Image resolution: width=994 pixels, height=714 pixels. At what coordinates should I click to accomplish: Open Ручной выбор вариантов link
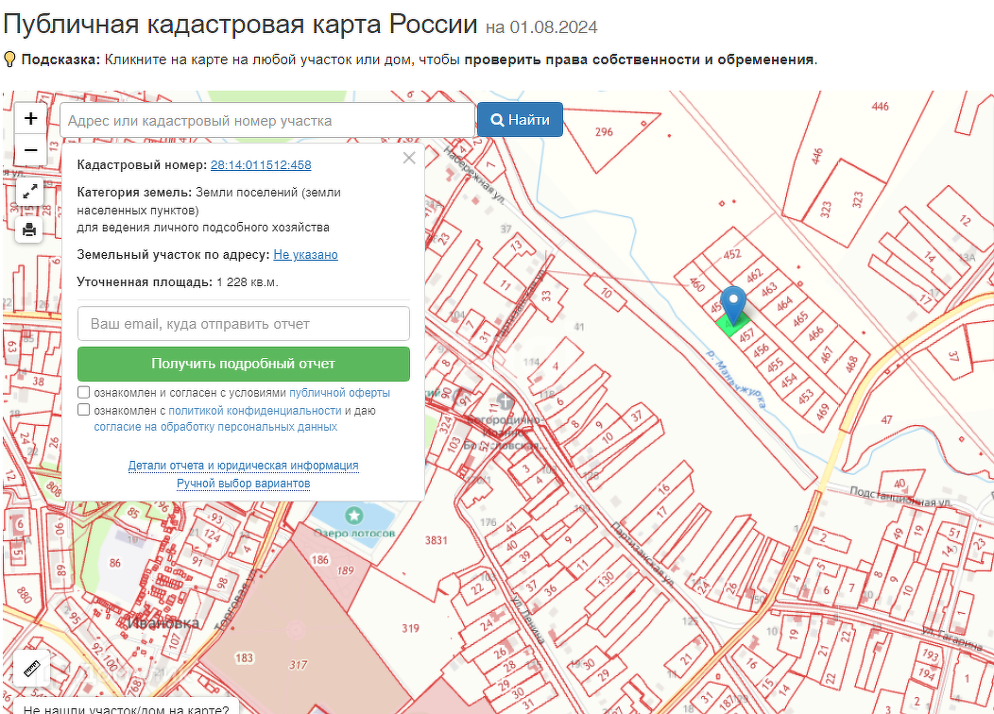click(244, 484)
